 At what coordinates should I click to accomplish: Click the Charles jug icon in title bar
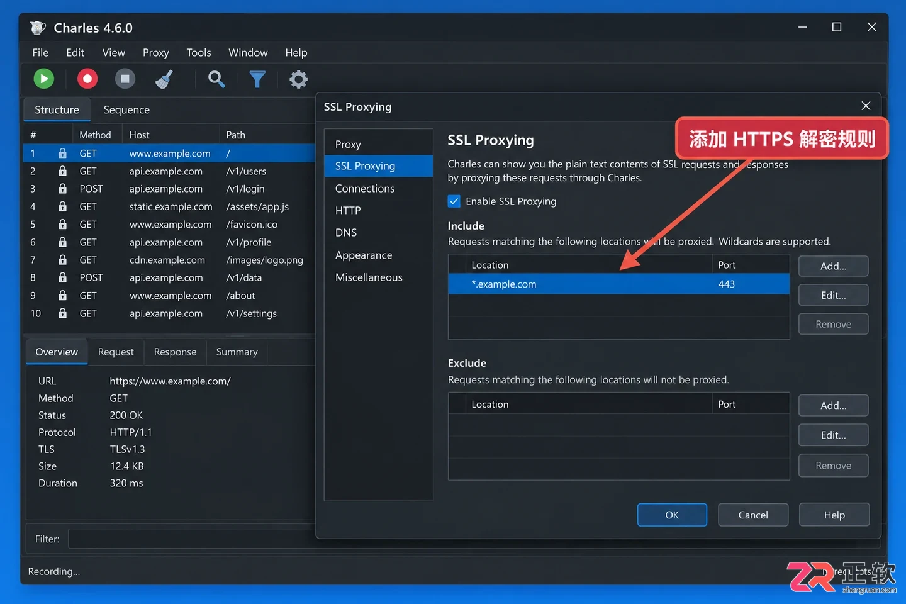click(38, 28)
